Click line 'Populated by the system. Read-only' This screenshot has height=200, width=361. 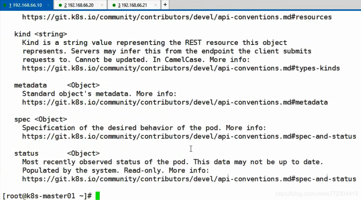point(115,170)
